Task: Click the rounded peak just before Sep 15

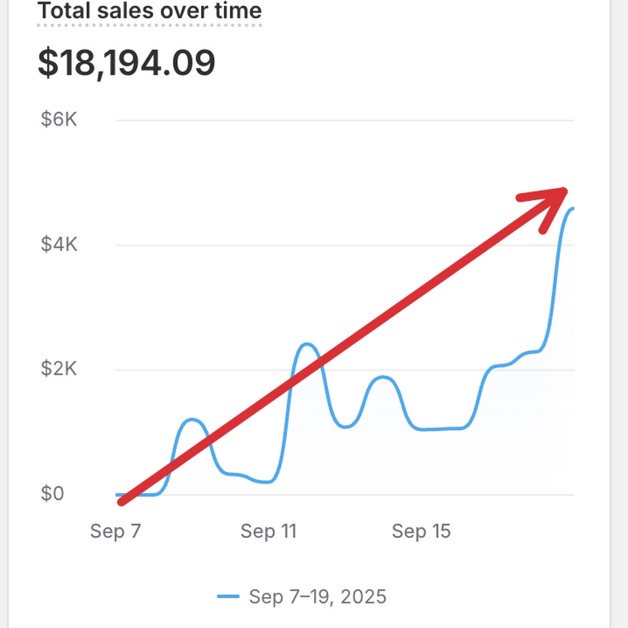Action: click(383, 377)
